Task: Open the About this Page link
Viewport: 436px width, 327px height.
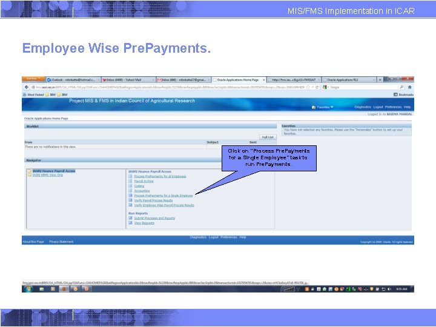Action: (33, 242)
